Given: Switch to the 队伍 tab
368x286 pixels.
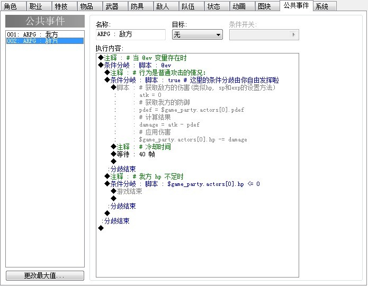Looking at the screenshot, I should coord(191,6).
